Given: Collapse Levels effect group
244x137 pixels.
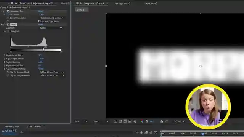Looking at the screenshot, I should click(x=2, y=24).
